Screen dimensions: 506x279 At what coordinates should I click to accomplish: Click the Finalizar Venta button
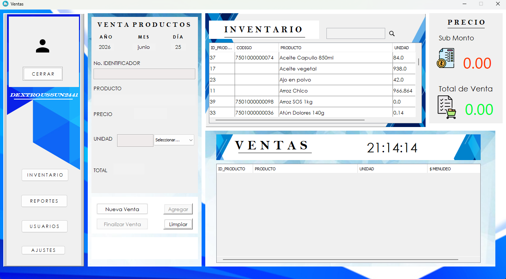pyautogui.click(x=122, y=224)
